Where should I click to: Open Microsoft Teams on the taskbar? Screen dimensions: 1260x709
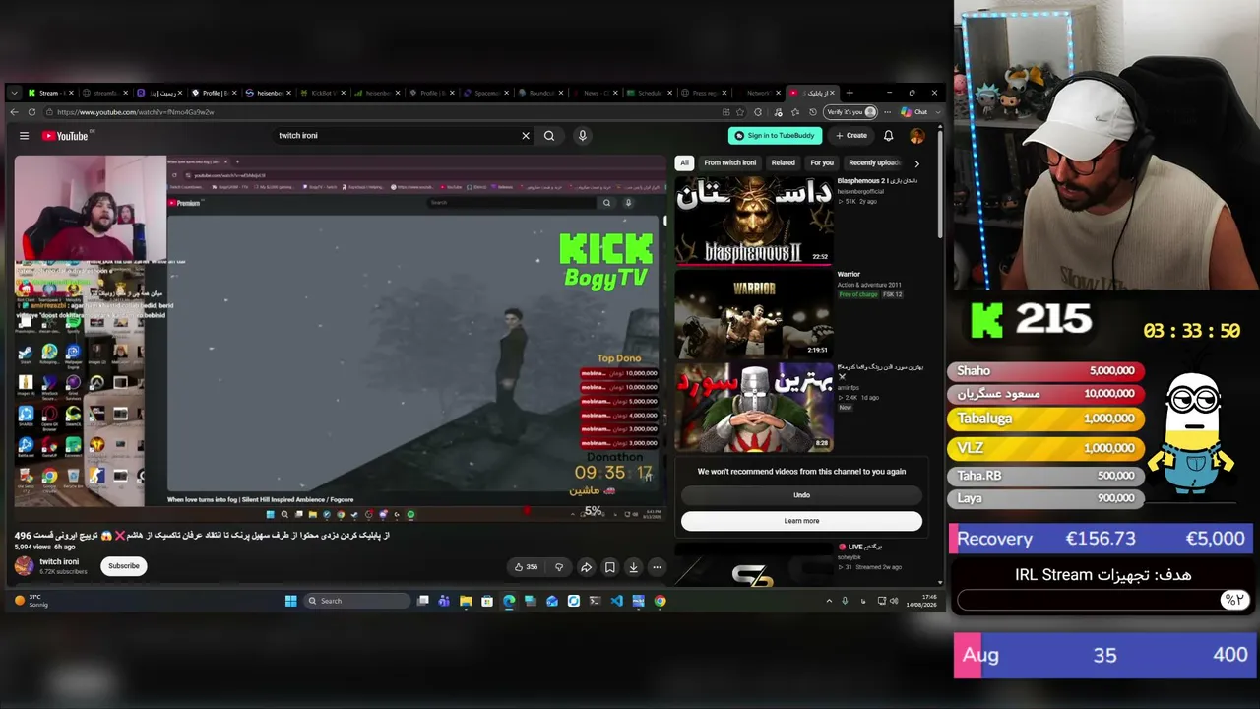(x=444, y=601)
